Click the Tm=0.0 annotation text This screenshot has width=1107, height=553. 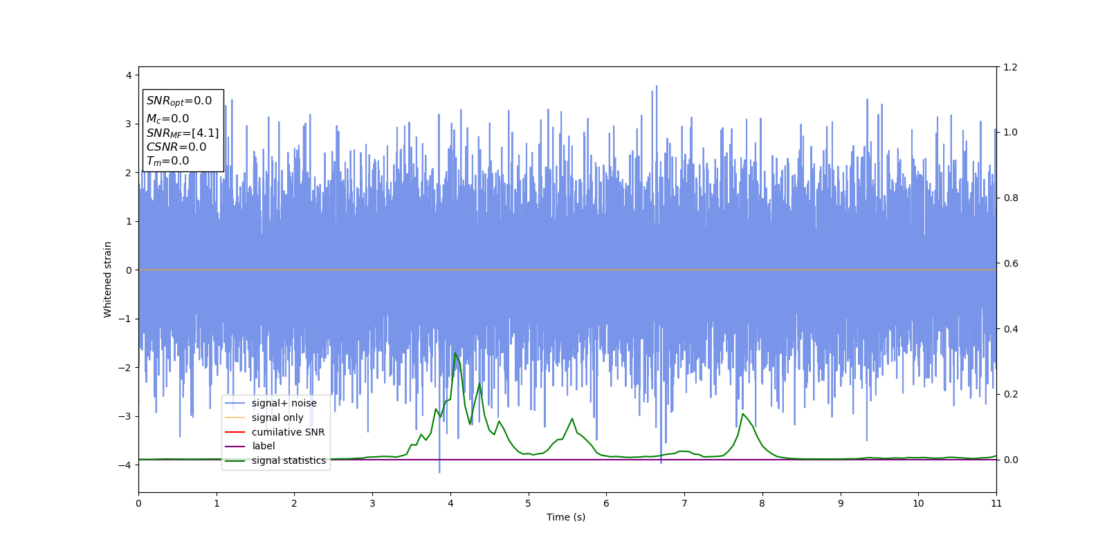(x=167, y=161)
